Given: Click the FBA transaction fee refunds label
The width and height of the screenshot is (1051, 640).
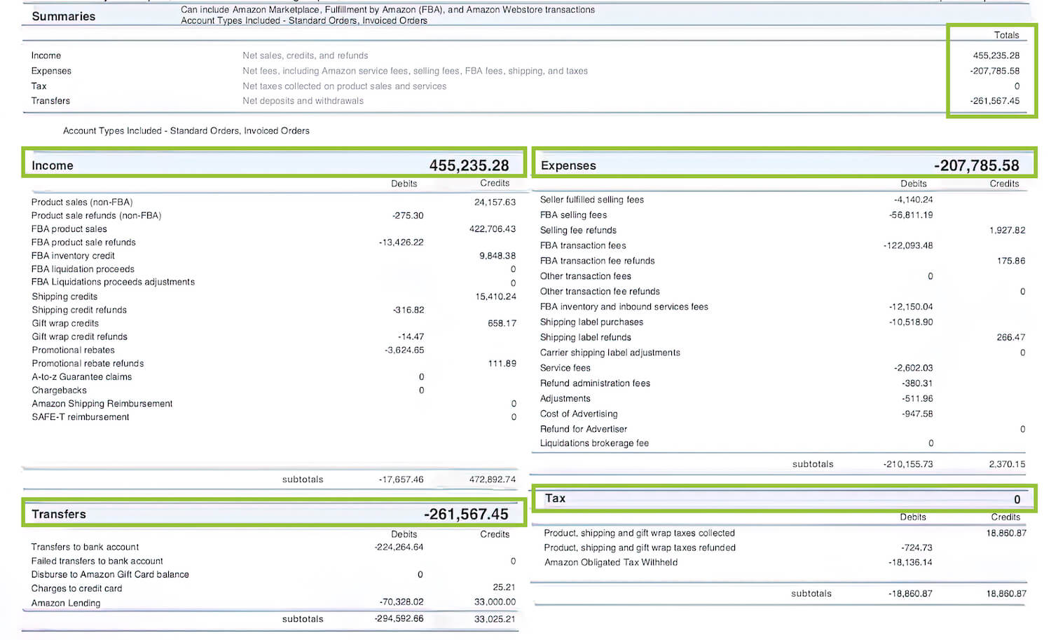Looking at the screenshot, I should [x=598, y=261].
